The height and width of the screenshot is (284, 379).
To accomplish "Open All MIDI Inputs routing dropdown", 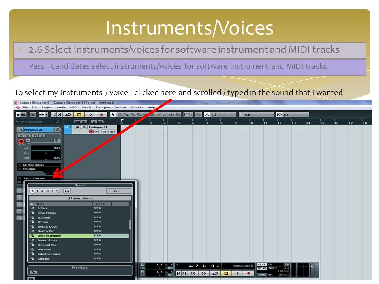I will (x=39, y=165).
